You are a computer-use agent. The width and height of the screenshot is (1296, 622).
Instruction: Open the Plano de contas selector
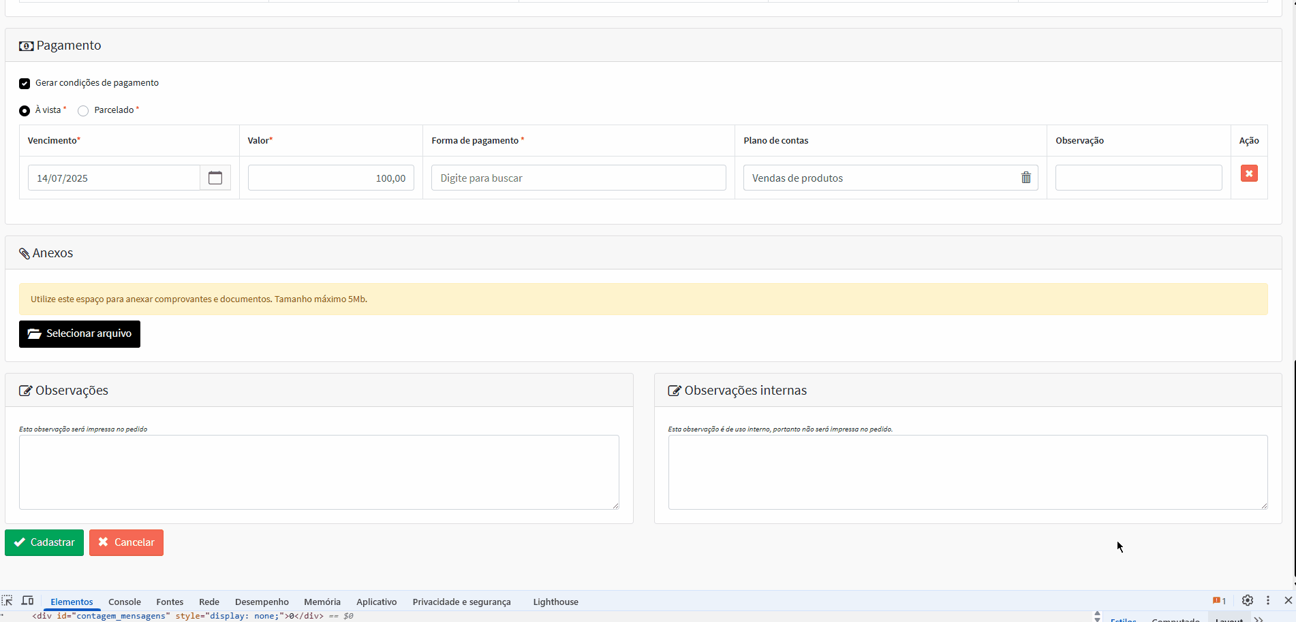click(x=879, y=178)
